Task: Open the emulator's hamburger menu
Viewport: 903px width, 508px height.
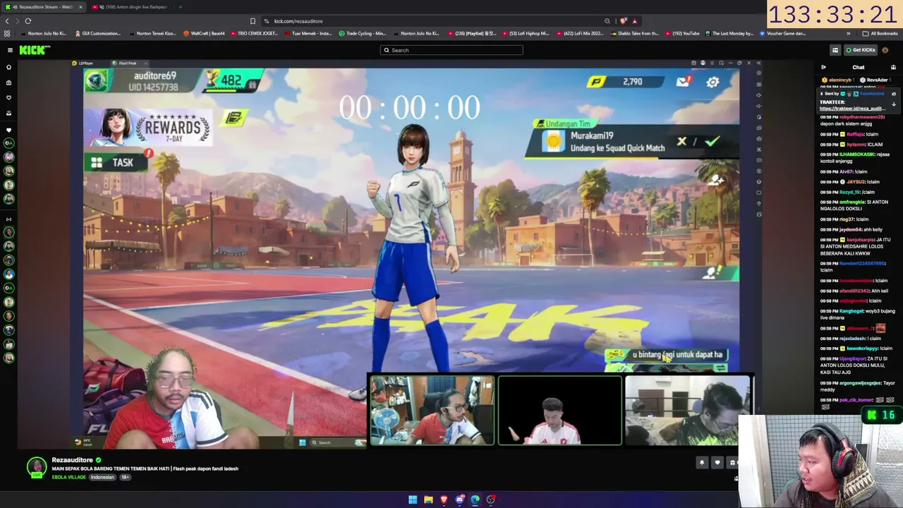Action: coord(712,64)
